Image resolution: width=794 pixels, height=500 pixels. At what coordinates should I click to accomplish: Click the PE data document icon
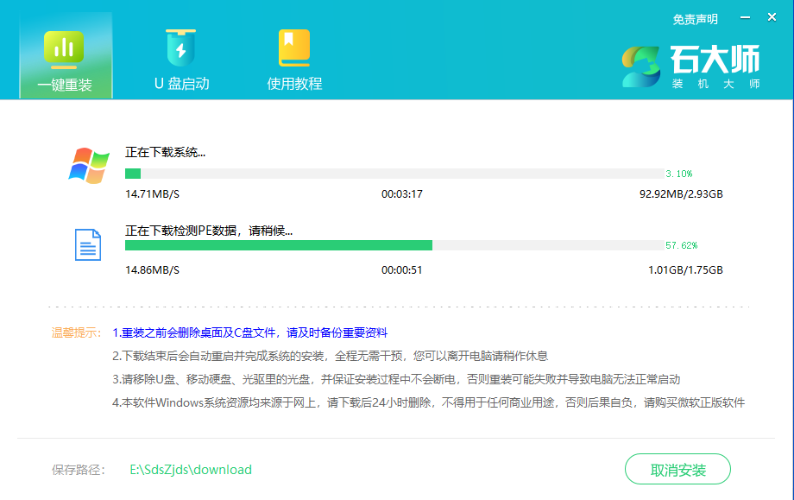89,244
